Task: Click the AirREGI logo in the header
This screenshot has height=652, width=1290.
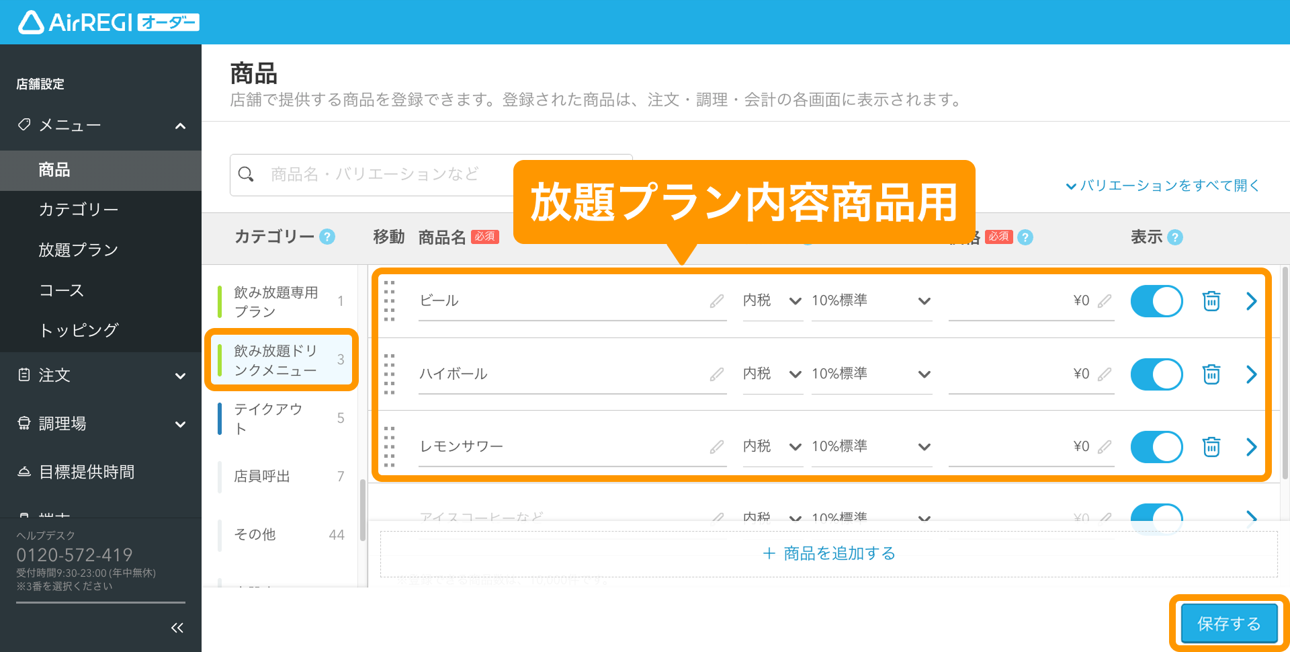Action: click(x=108, y=22)
